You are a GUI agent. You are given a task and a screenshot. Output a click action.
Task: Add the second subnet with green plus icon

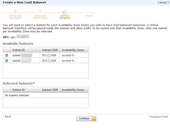click(6, 60)
